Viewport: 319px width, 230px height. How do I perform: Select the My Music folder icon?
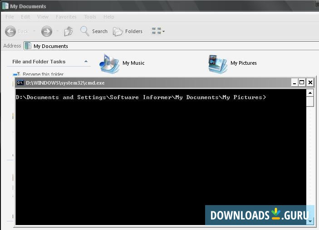click(109, 63)
